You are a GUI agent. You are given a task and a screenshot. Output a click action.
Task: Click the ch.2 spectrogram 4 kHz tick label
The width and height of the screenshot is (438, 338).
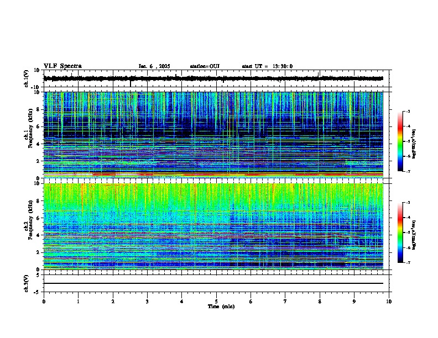[39, 235]
